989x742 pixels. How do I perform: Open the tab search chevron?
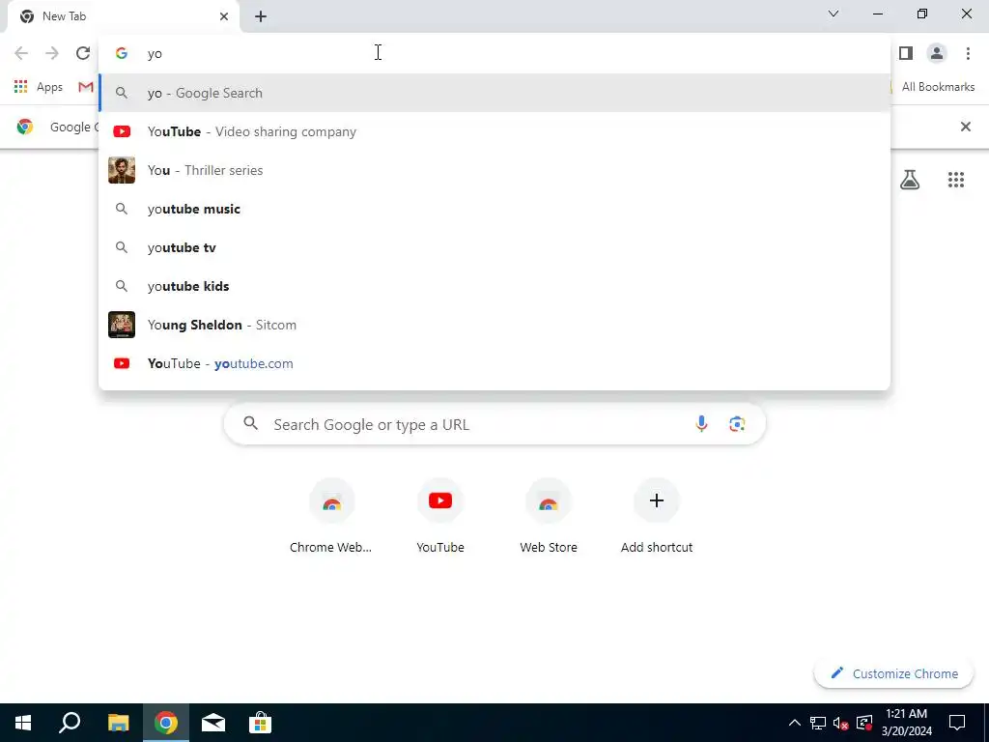[x=834, y=14]
